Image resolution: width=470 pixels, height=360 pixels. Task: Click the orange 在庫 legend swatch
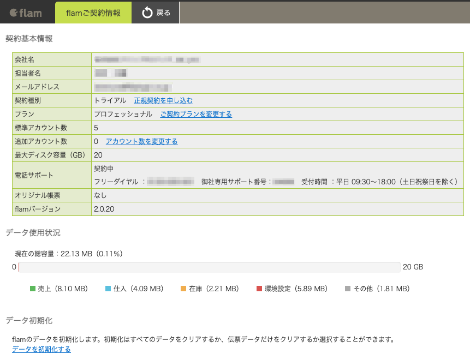click(183, 289)
